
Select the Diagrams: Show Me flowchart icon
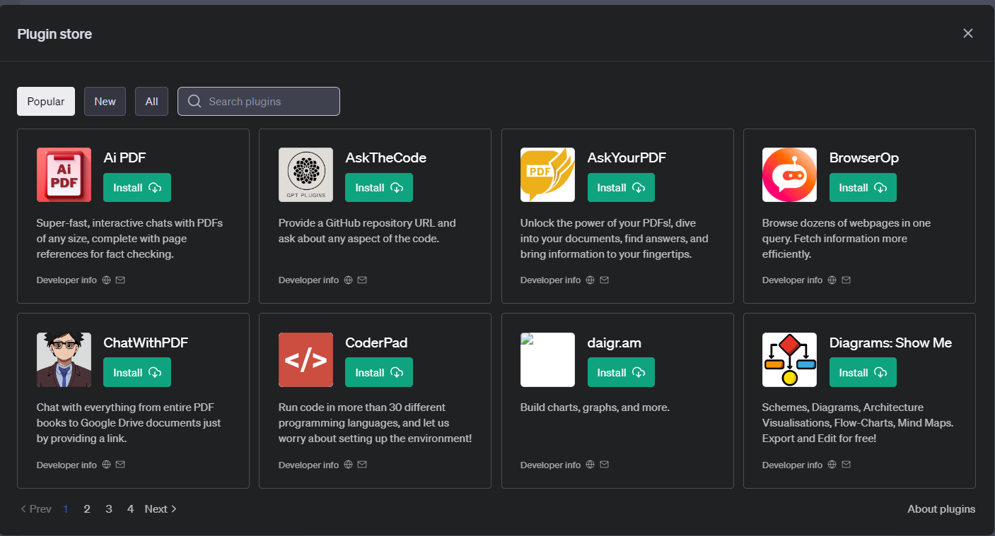pyautogui.click(x=789, y=359)
